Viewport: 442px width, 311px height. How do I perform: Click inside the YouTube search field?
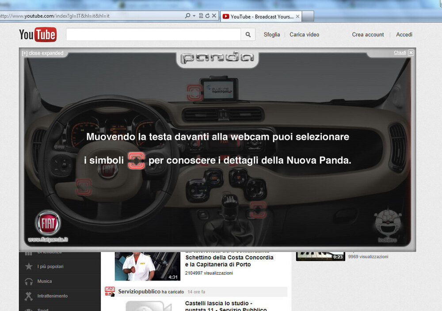[x=153, y=34]
